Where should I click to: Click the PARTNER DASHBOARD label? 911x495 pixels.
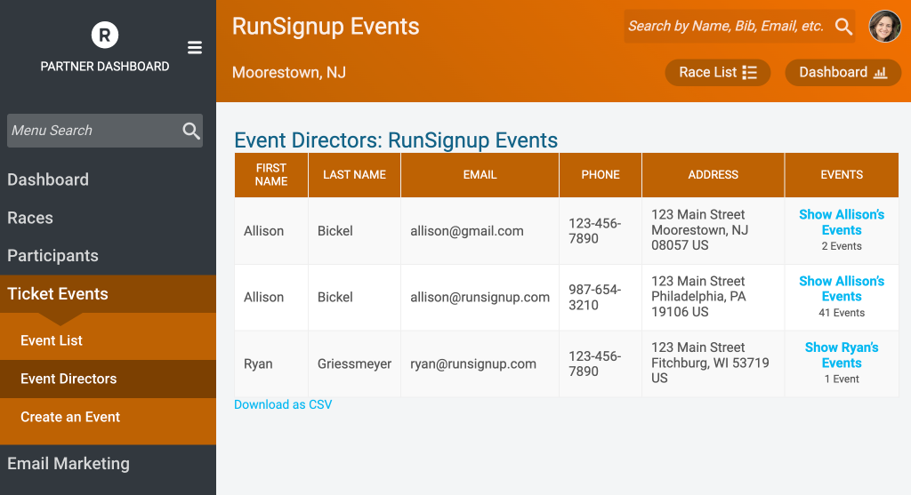tap(105, 67)
